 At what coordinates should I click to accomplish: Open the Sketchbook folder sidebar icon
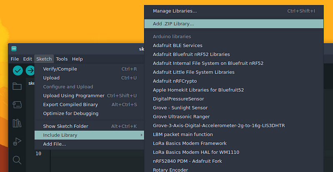tap(17, 86)
